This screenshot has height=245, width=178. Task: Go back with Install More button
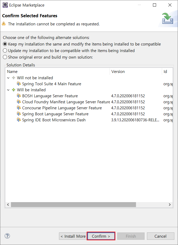pos(73,236)
